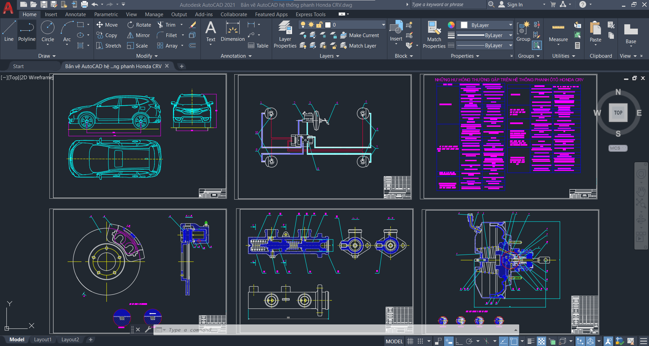Click the Undo arrow
Viewport: 649px width, 346px height.
tap(95, 4)
